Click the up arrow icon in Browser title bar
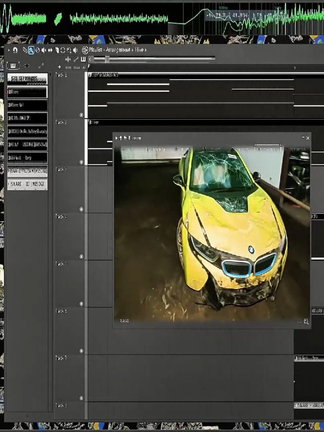 click(121, 138)
